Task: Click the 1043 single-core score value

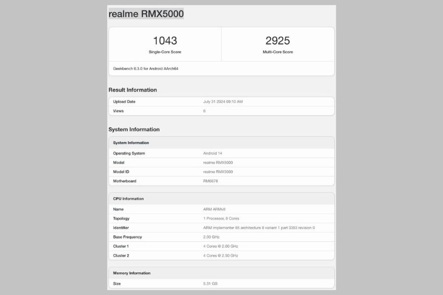Action: tap(165, 40)
